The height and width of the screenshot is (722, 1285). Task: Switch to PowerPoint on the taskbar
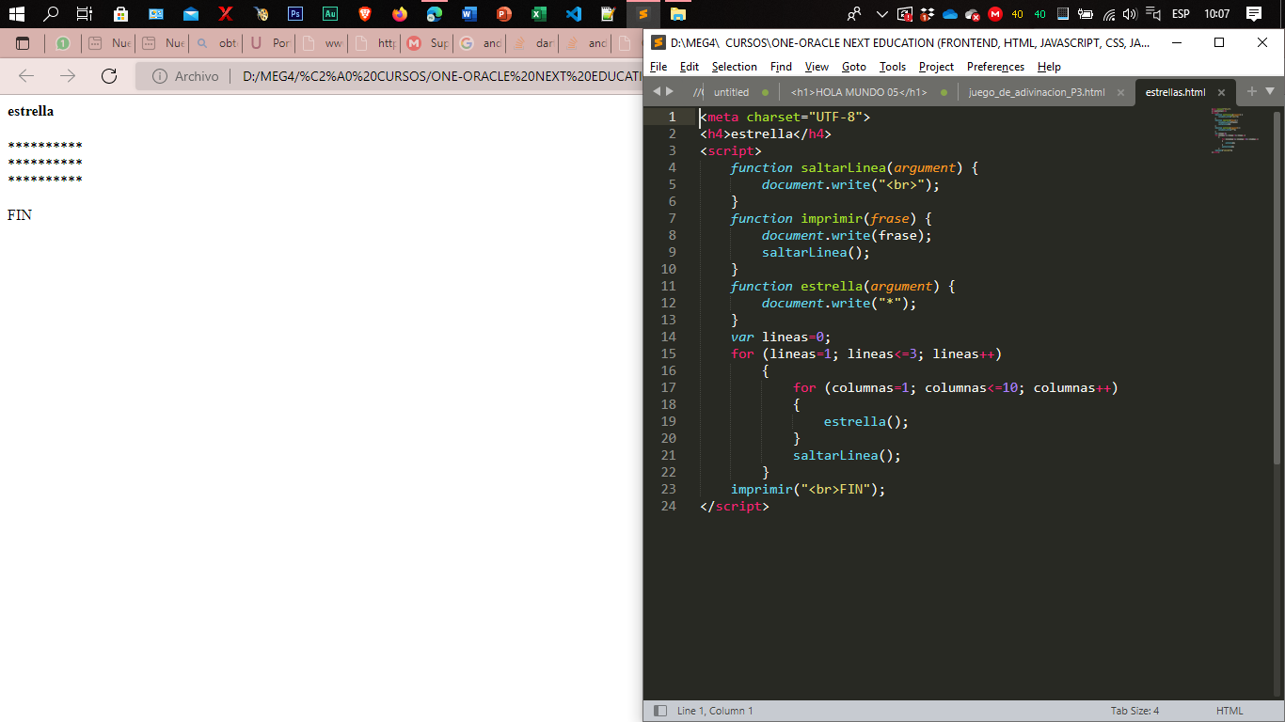pos(504,14)
